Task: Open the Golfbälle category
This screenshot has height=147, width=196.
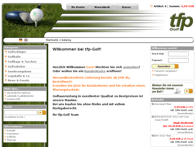Action: point(14,57)
